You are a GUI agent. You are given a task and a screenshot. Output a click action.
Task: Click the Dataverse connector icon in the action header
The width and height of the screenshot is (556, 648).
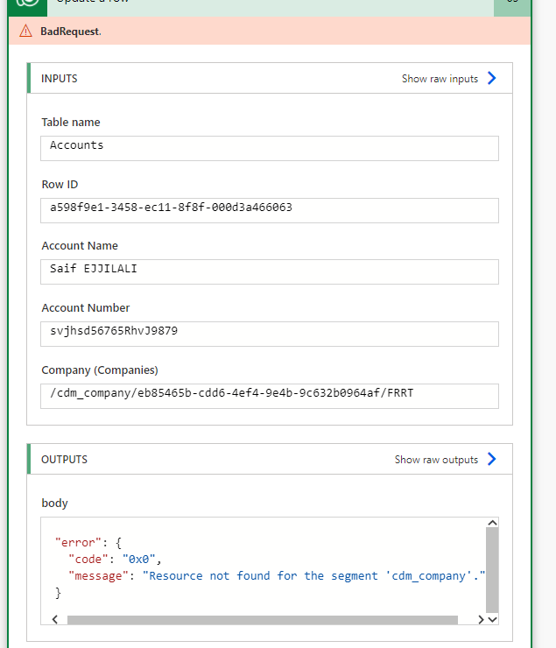(x=29, y=4)
